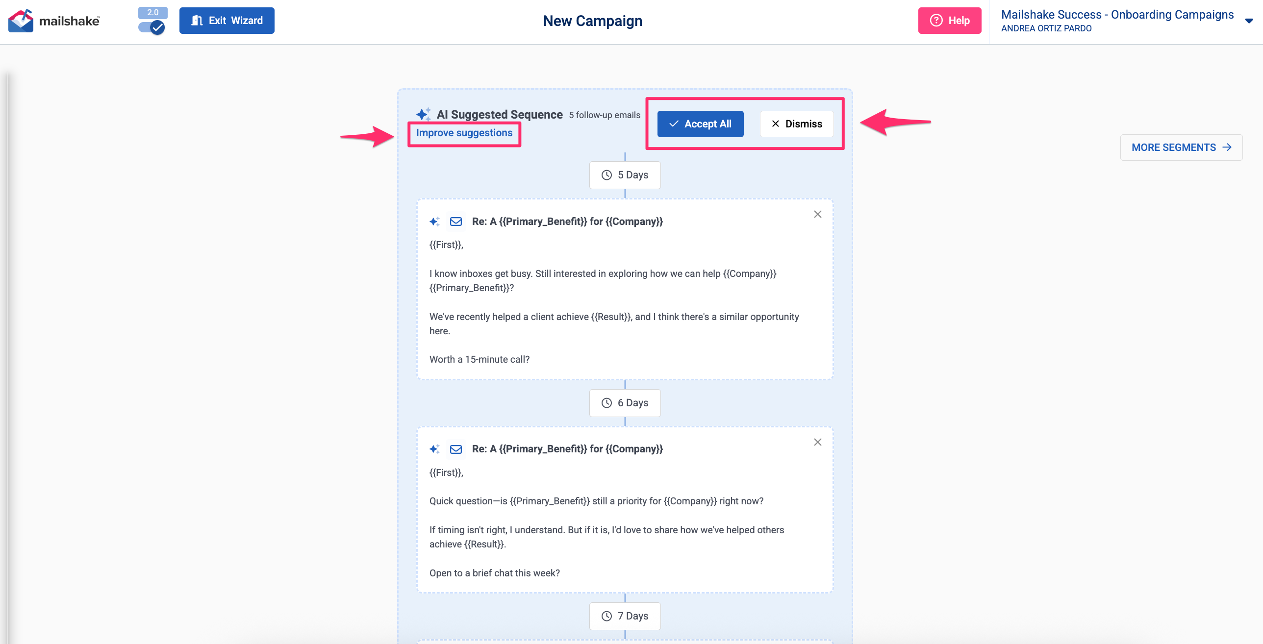Image resolution: width=1263 pixels, height=644 pixels.
Task: Click envelope icon on second follow-up email
Action: click(456, 449)
